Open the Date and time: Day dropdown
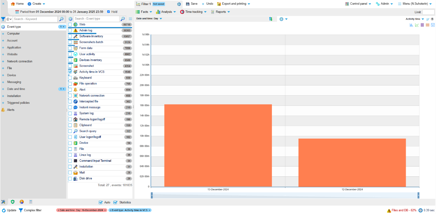 point(149,19)
